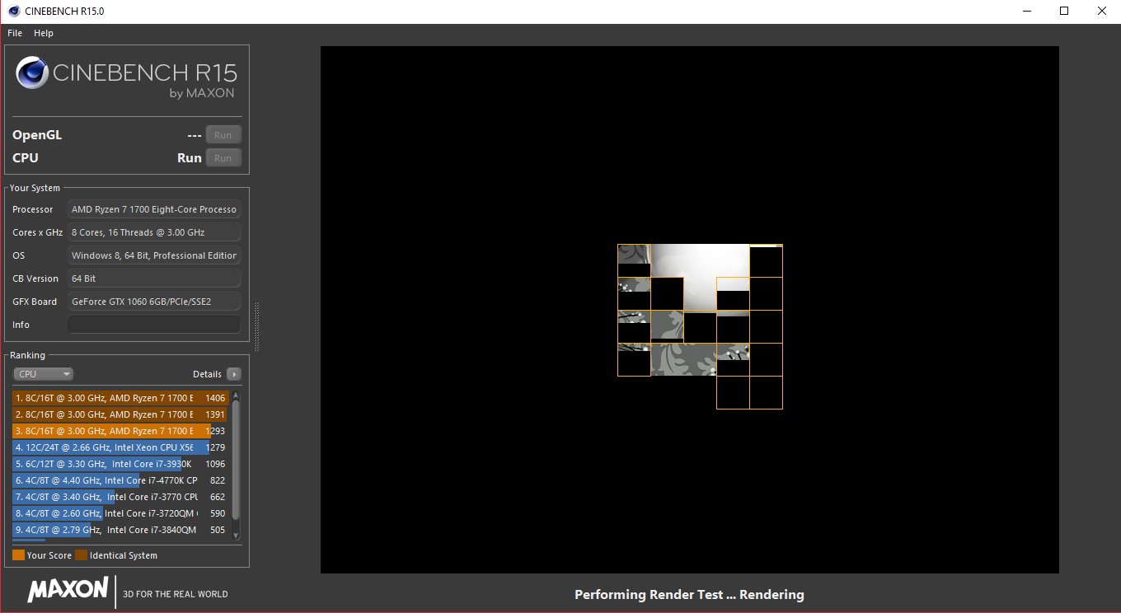Viewport: 1121px width, 613px height.
Task: Click the Your Score orange legend swatch
Action: [19, 555]
